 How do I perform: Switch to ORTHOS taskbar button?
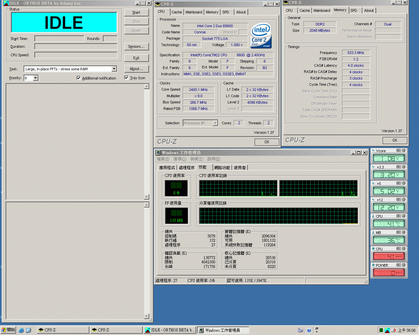click(x=170, y=330)
